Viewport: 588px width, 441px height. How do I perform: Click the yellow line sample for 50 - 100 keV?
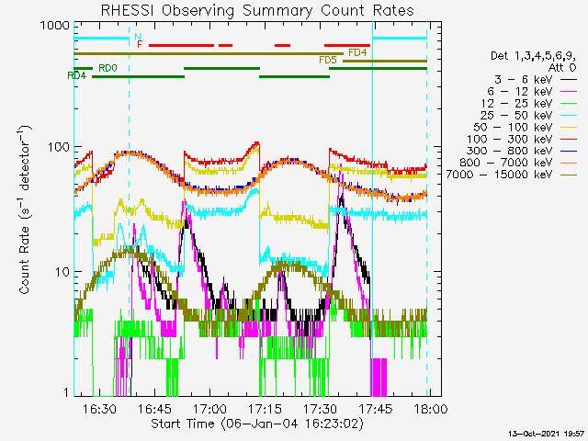point(569,128)
